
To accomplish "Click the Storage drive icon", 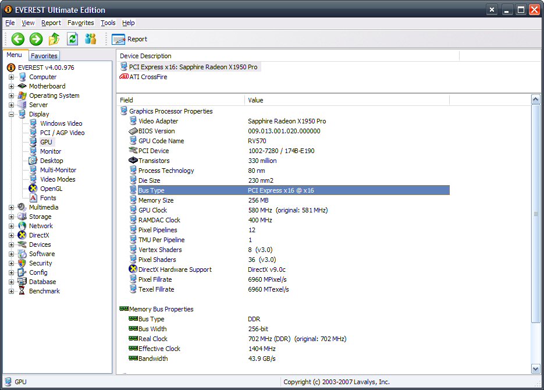I will pos(22,217).
